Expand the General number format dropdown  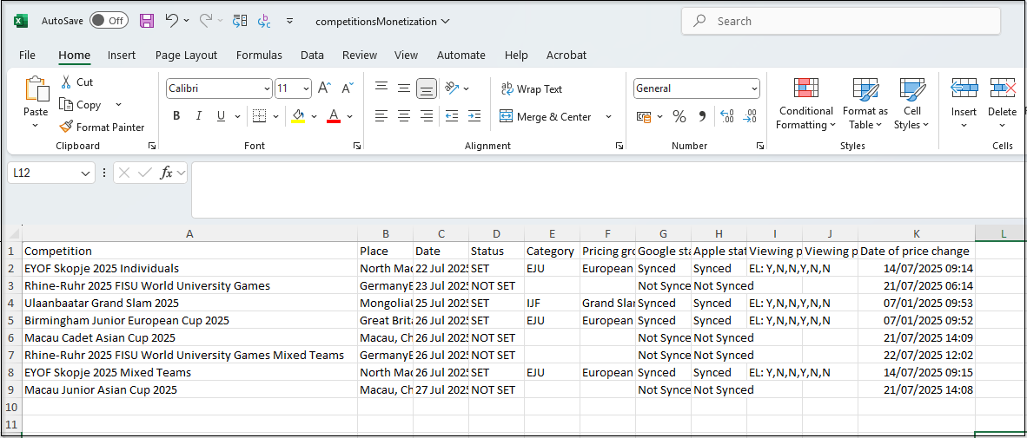(x=754, y=88)
